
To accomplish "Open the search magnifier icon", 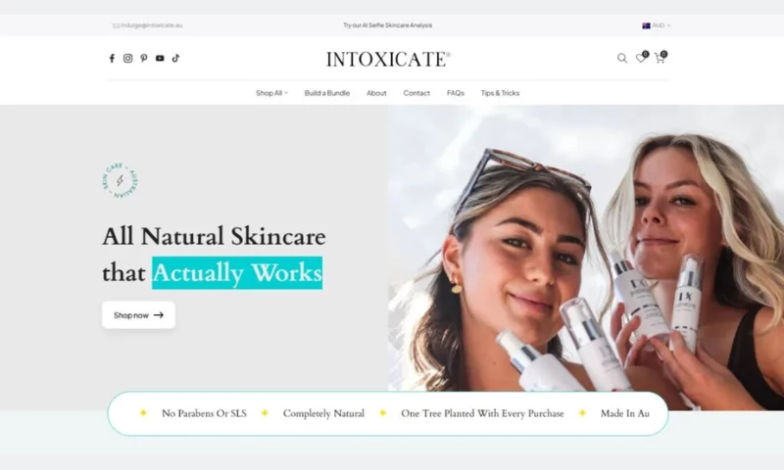I will tap(622, 59).
